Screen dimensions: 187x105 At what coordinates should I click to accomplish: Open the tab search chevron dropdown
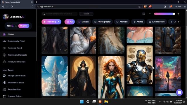click(166, 2)
